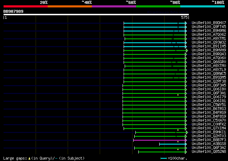Select the UniRef100_C5XA70 label
Screen dimensions: 228x161
[209, 121]
